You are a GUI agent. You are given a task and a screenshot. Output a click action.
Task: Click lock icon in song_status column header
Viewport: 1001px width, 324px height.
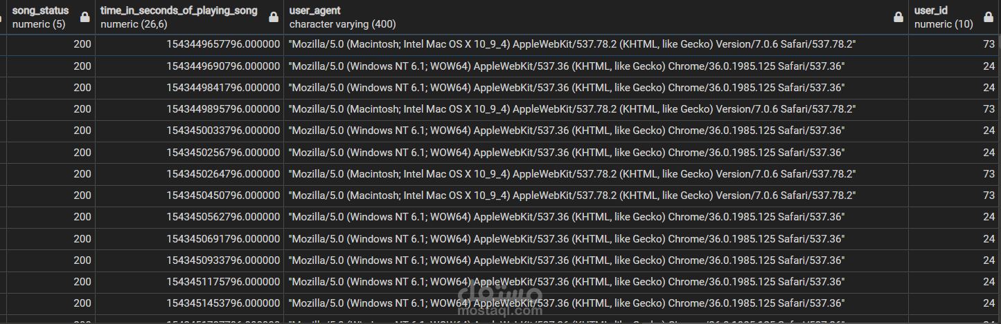[x=85, y=17]
